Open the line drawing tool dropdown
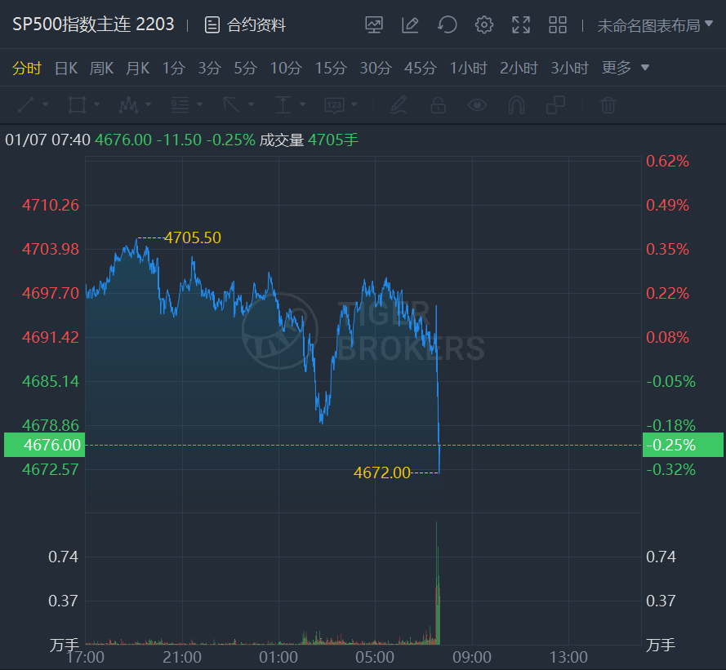 point(33,105)
